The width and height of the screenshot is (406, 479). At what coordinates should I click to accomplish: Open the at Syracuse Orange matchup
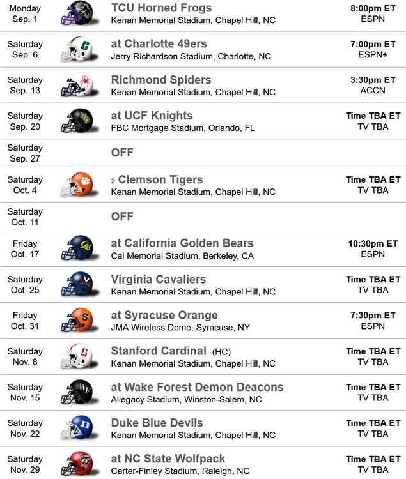pos(164,315)
